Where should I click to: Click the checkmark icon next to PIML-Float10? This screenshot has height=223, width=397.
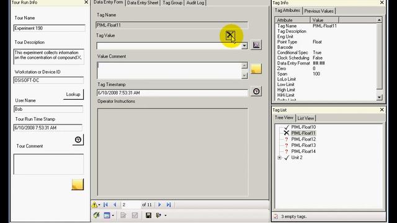point(287,127)
